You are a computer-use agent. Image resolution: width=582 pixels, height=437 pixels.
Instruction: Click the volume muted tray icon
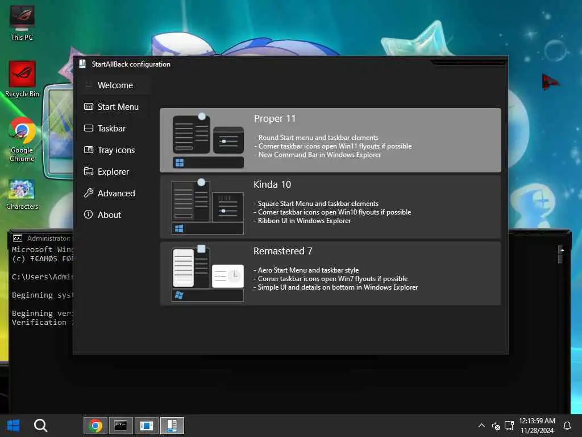pyautogui.click(x=496, y=426)
